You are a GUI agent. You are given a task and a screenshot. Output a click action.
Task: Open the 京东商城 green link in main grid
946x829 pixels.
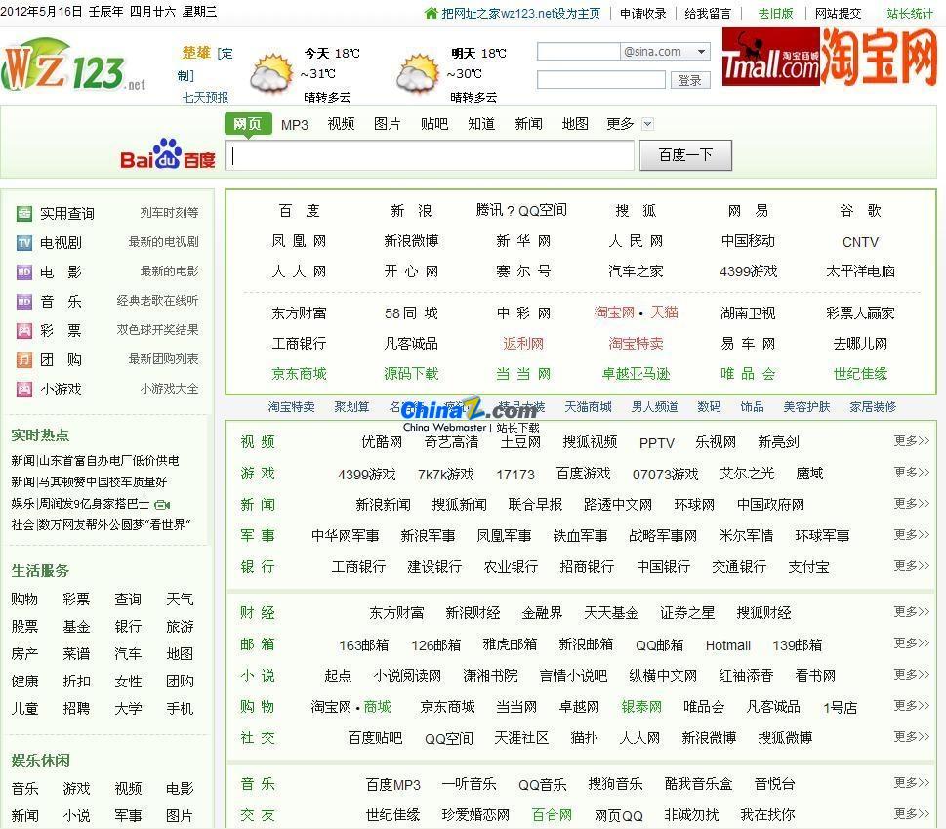point(299,374)
